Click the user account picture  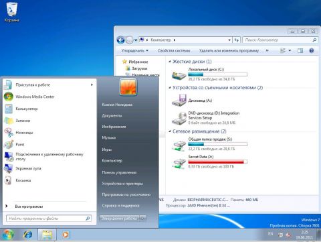click(128, 87)
